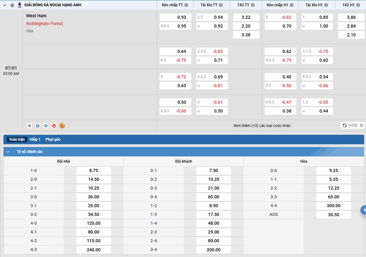Select correct score 1-0 odds 8.75
This screenshot has height=257, width=366.
tap(94, 171)
